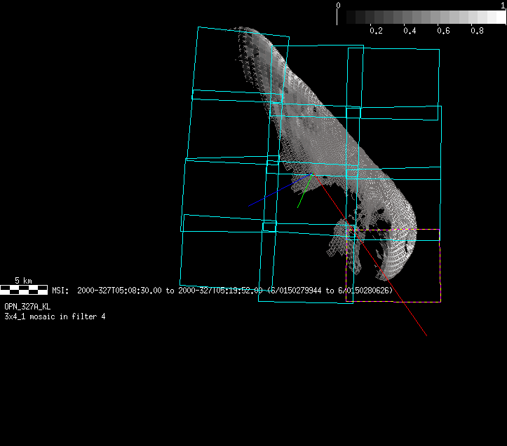Click the 0.6 tick label on the color bar
This screenshot has width=507, height=446.
443,31
